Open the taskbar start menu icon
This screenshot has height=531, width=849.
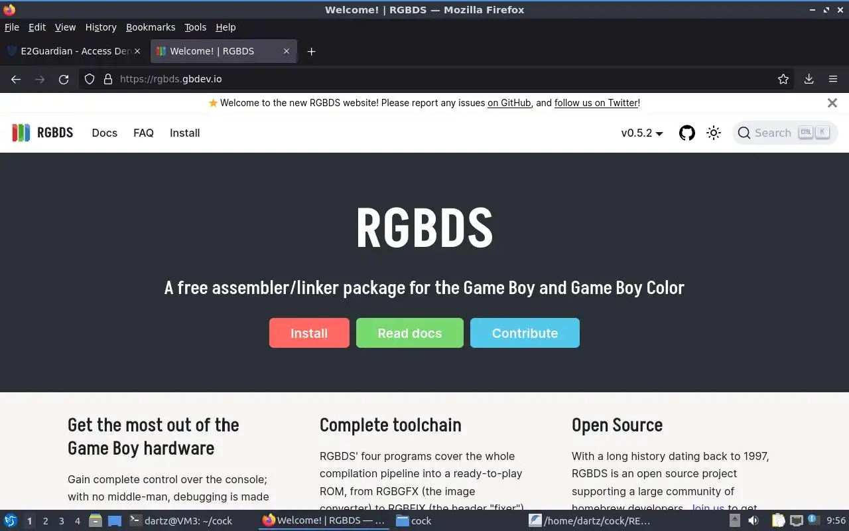[10, 520]
